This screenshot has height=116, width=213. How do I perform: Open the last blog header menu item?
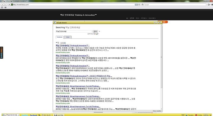152,18
